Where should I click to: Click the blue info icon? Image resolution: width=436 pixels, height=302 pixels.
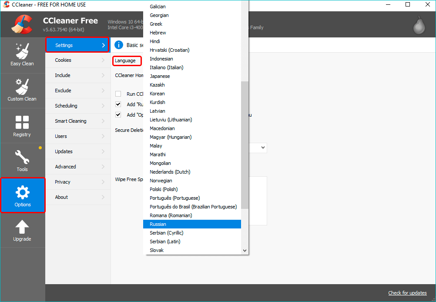(118, 45)
